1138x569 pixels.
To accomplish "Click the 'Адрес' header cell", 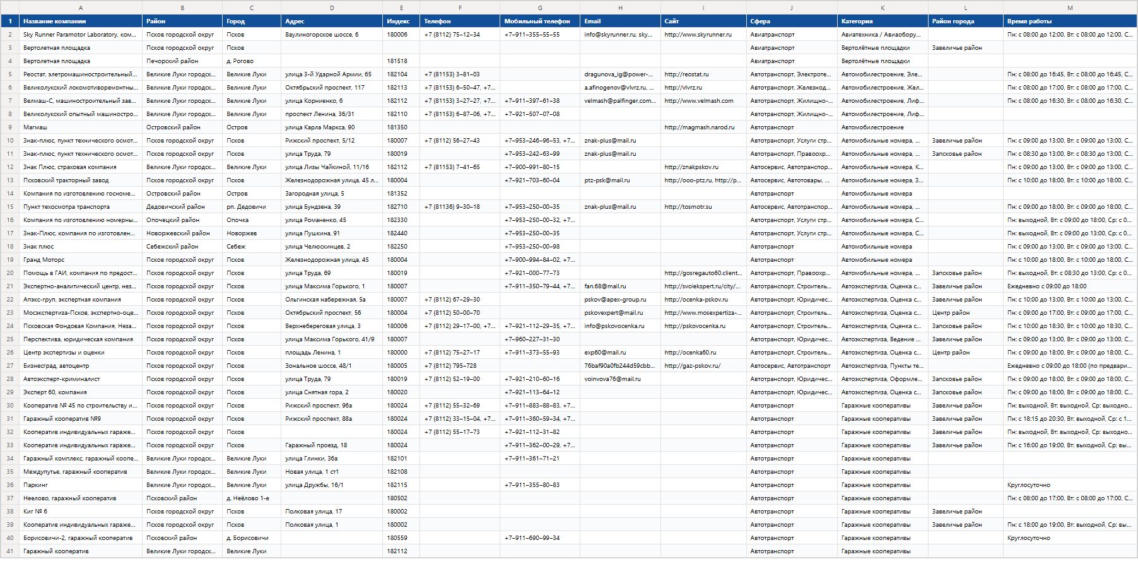I will click(332, 21).
